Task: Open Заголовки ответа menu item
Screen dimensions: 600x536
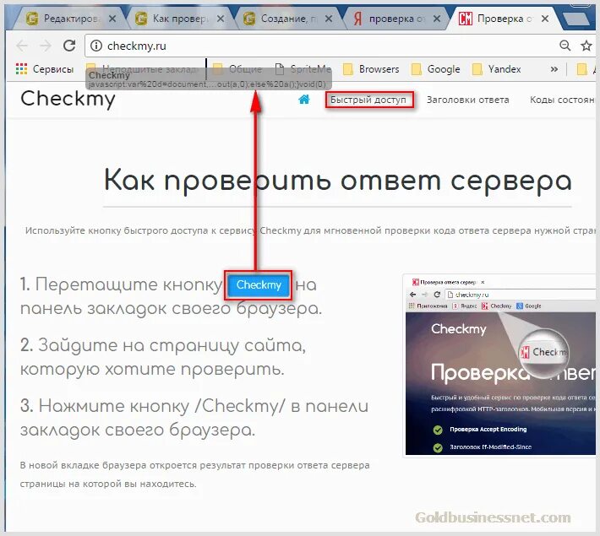Action: tap(467, 100)
